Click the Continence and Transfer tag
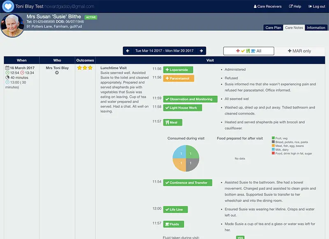329x239 pixels. (x=188, y=183)
